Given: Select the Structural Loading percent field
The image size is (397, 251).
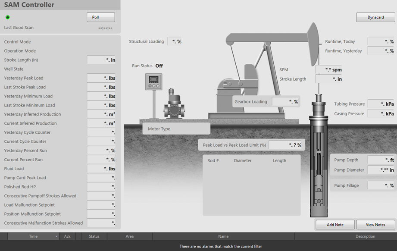Looking at the screenshot, I should coord(175,41).
